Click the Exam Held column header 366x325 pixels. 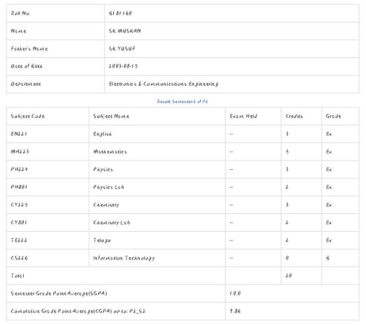[x=243, y=116]
